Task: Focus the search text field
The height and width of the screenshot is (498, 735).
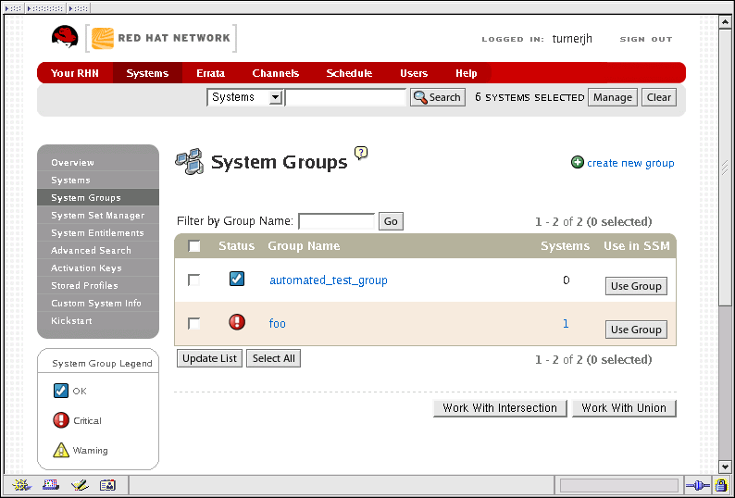Action: tap(346, 97)
